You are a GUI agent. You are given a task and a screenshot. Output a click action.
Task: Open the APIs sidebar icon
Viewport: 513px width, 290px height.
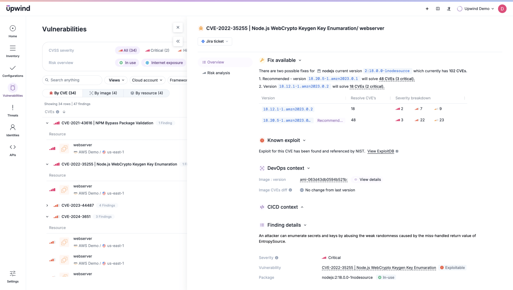13,147
